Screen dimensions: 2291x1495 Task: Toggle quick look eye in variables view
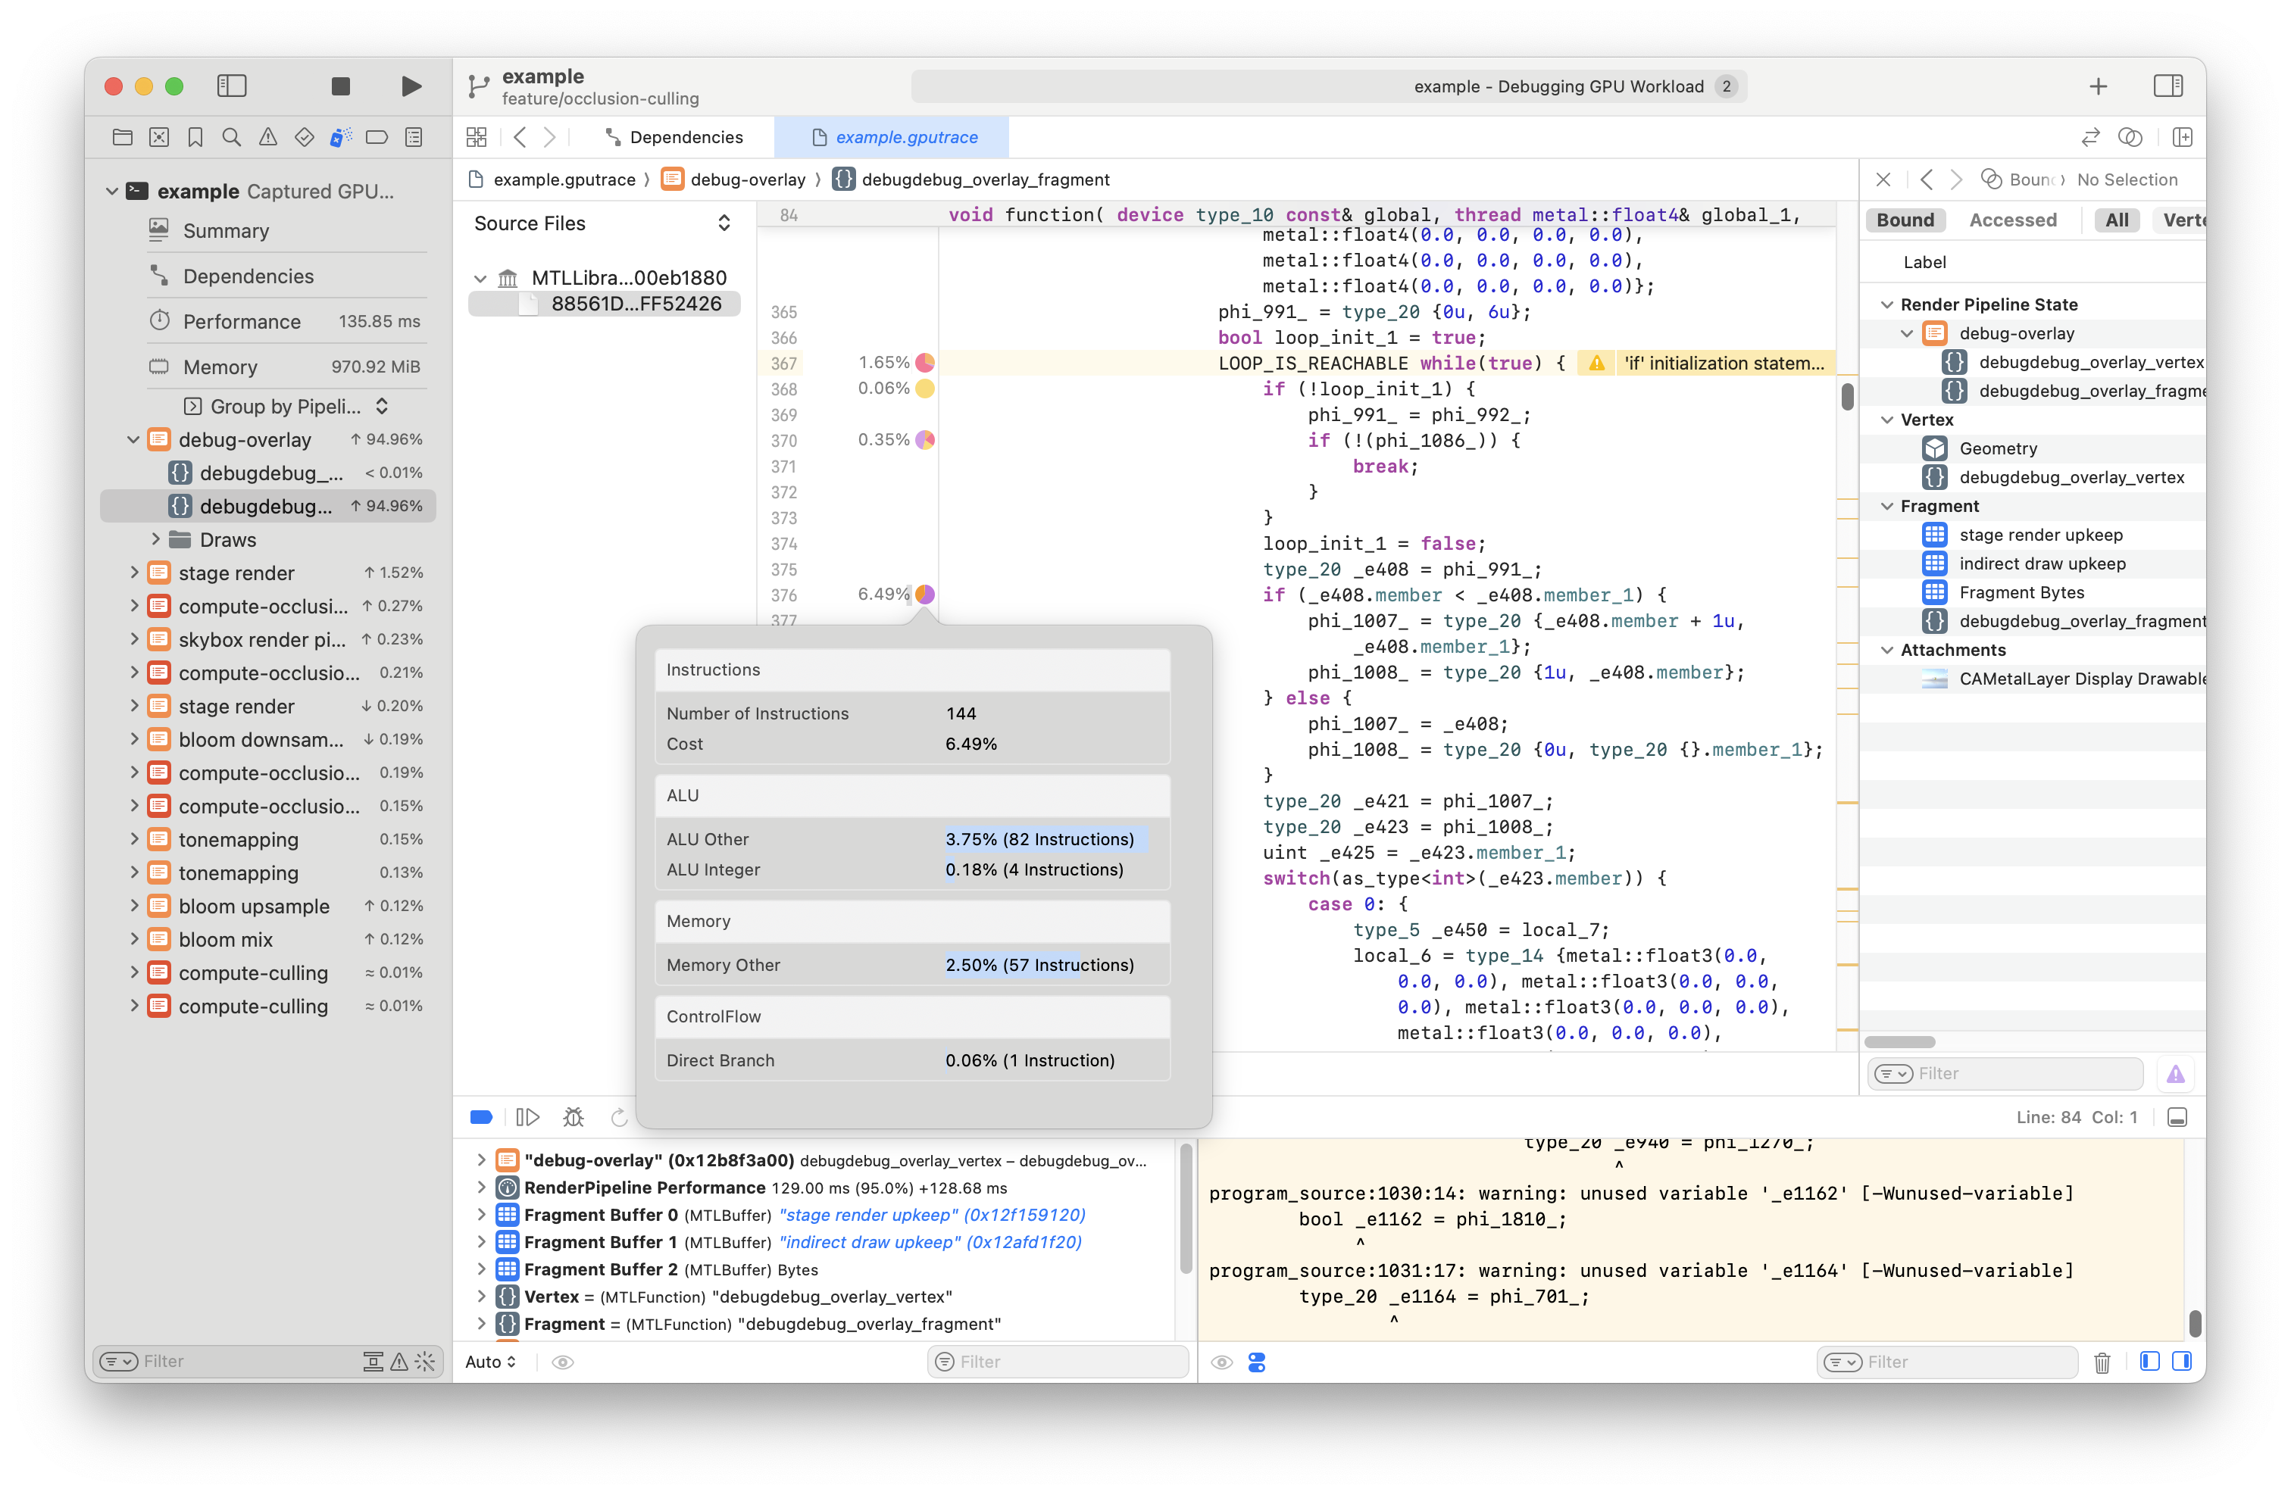click(563, 1362)
